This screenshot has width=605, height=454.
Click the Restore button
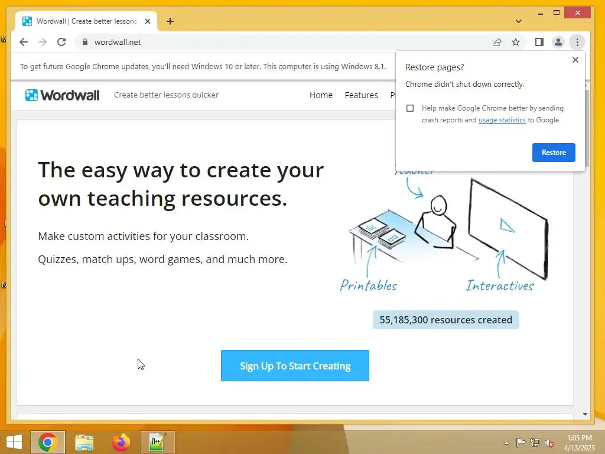554,153
